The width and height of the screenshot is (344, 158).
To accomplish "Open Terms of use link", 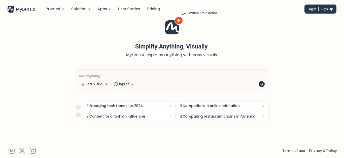I will pyautogui.click(x=294, y=151).
